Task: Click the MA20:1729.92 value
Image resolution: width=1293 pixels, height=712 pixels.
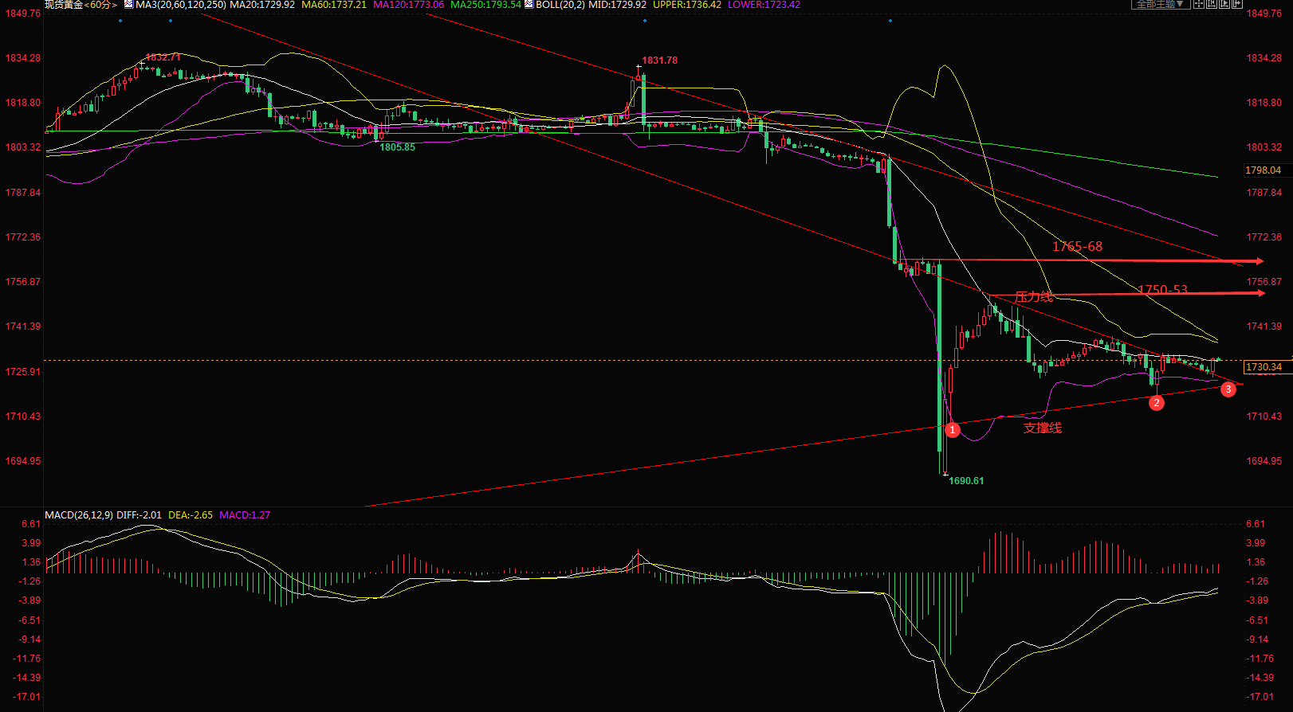Action: coord(262,5)
